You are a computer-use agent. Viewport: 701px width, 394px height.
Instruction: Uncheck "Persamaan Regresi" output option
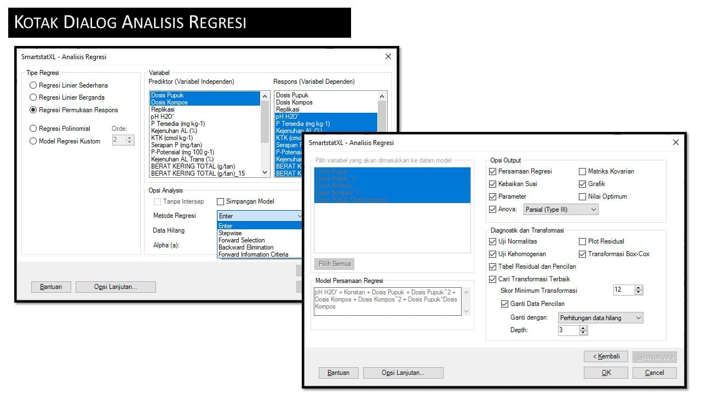coord(492,171)
